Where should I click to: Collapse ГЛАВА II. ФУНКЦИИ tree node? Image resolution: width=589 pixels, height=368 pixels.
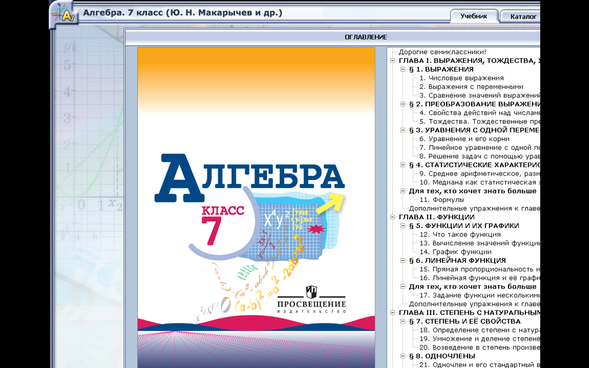[x=393, y=217]
